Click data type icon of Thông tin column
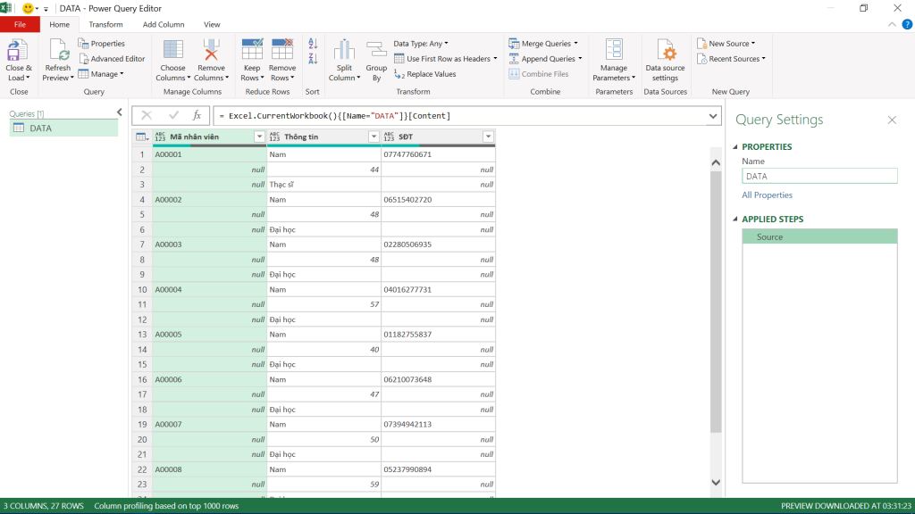Screen dimensions: 915x514 [275, 137]
